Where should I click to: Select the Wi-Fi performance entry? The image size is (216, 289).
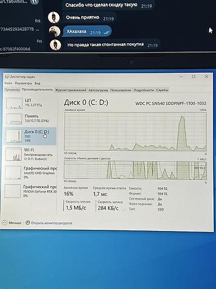[x=30, y=154]
